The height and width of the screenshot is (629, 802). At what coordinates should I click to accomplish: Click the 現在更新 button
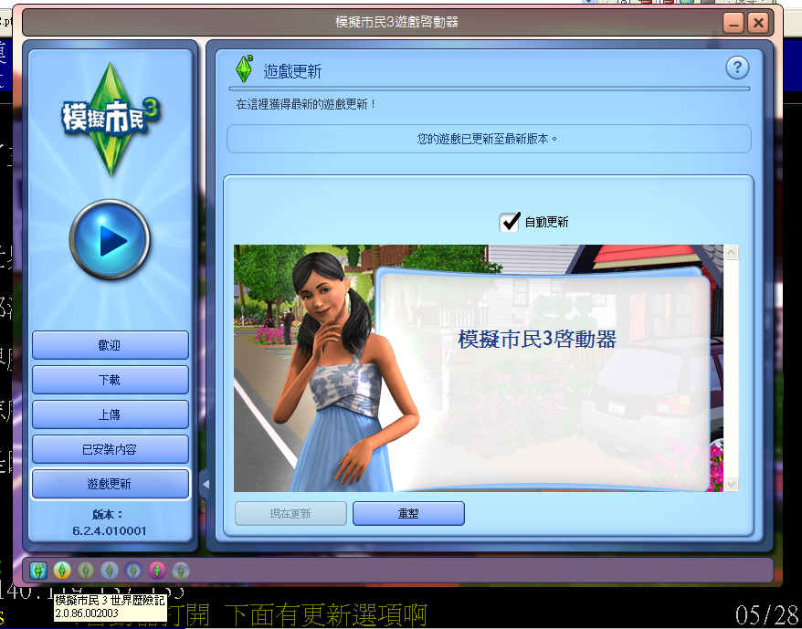tap(290, 513)
